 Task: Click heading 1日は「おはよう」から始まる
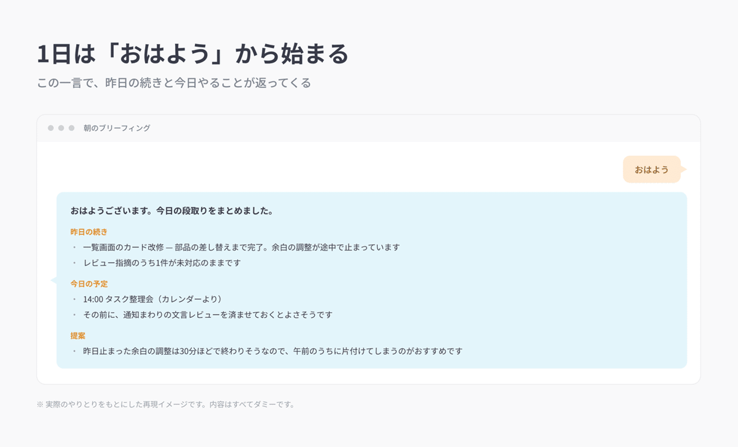click(x=193, y=54)
